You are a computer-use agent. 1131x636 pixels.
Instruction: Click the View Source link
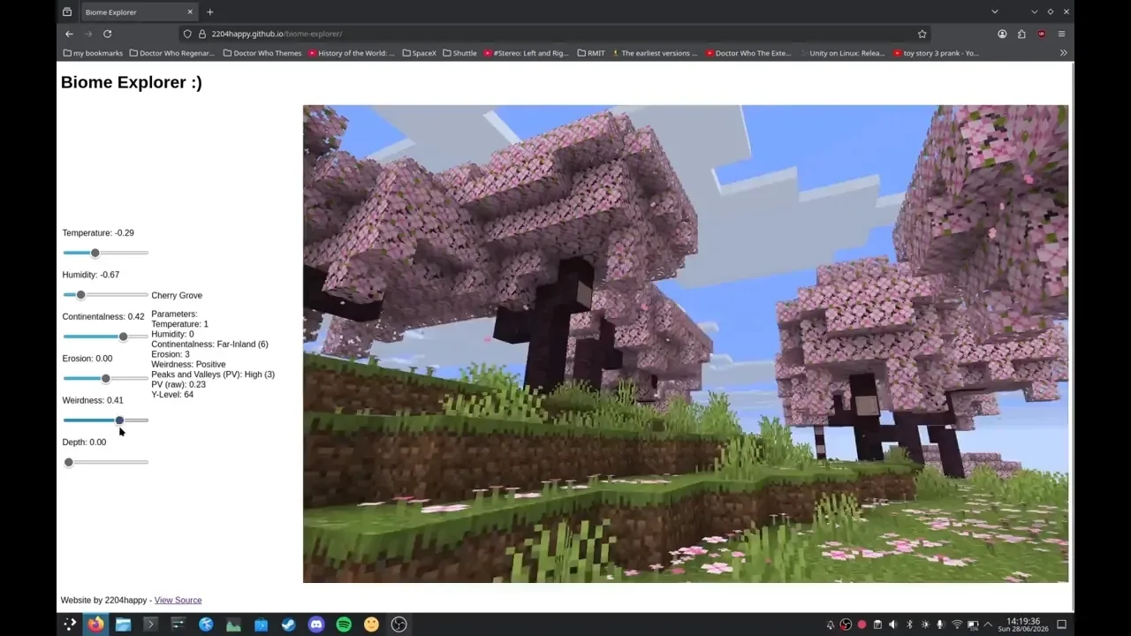(x=178, y=600)
